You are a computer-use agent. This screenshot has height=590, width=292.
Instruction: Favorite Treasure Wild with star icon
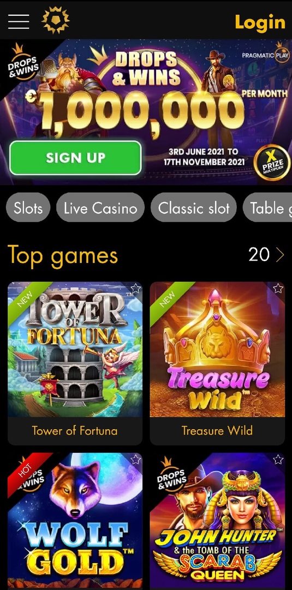pyautogui.click(x=278, y=288)
